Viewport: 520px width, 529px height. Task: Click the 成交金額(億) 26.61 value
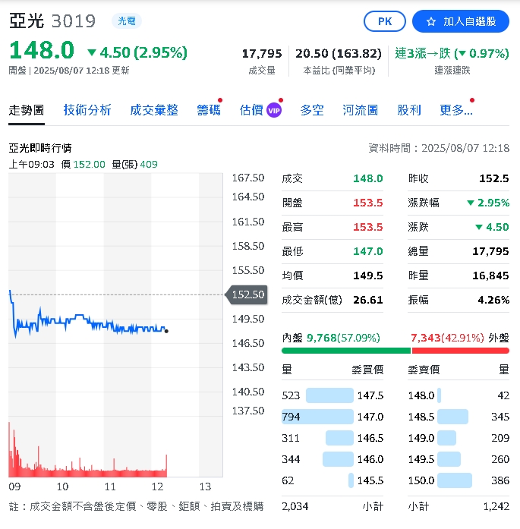click(x=368, y=300)
